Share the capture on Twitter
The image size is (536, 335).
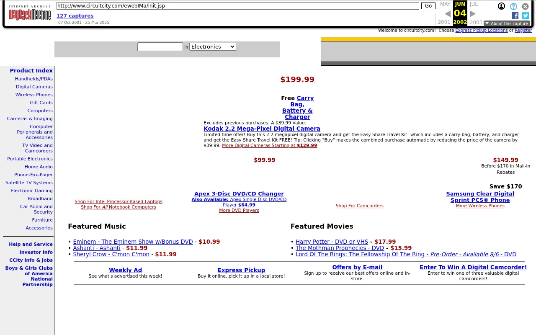(x=526, y=15)
